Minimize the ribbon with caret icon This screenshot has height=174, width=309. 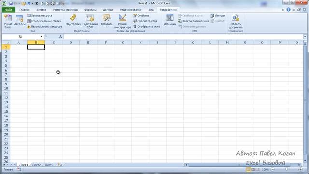(283, 10)
